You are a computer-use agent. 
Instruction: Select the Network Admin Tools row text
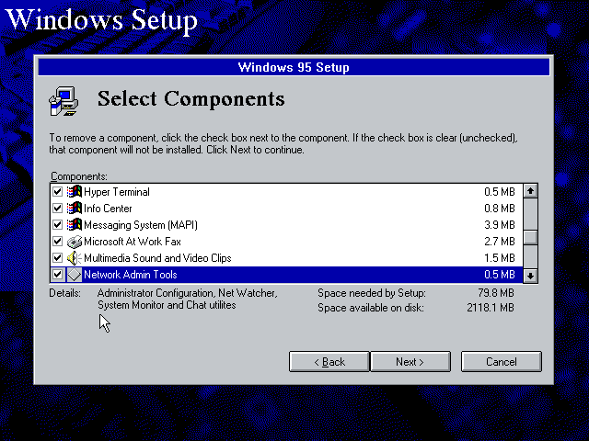[x=131, y=275]
